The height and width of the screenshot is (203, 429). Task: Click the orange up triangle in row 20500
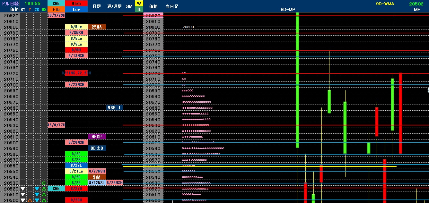point(30,200)
